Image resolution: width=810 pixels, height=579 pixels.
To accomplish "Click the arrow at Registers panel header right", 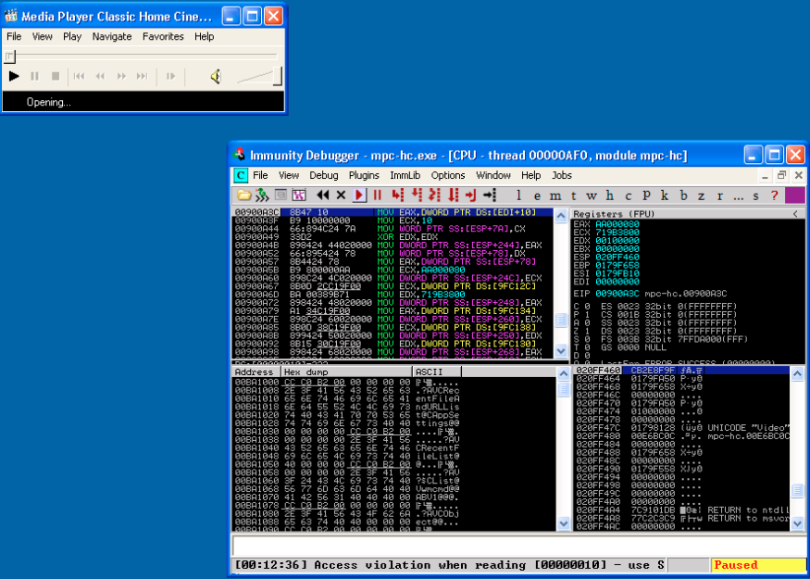I will [x=795, y=213].
